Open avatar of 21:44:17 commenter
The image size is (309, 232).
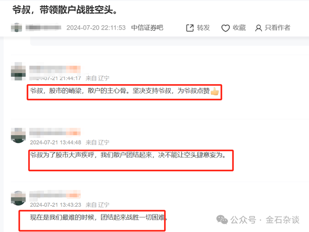click(18, 71)
